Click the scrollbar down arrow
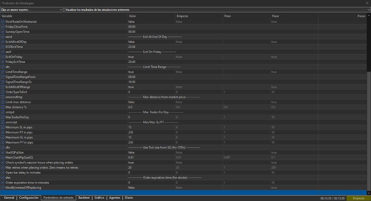Image resolution: width=371 pixels, height=201 pixels. pos(369,193)
